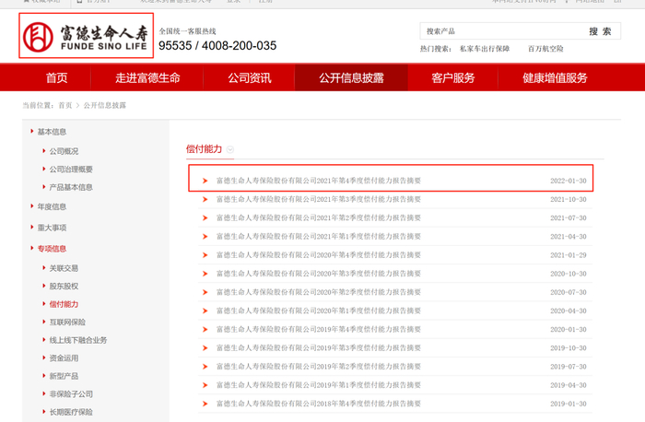Open 2021年第4季度 solvency report summary
The width and height of the screenshot is (645, 422).
pos(319,181)
